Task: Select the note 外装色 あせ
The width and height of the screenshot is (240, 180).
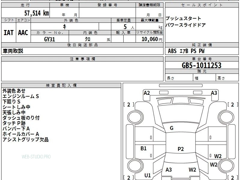Action: tap(14, 91)
